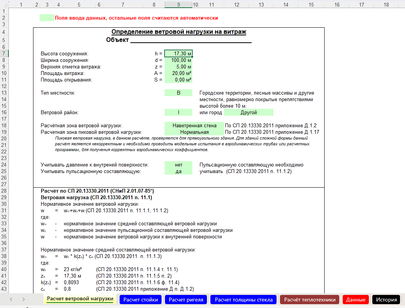
Task: Select the glazing area cell 20,00 м²
Action: [178, 73]
